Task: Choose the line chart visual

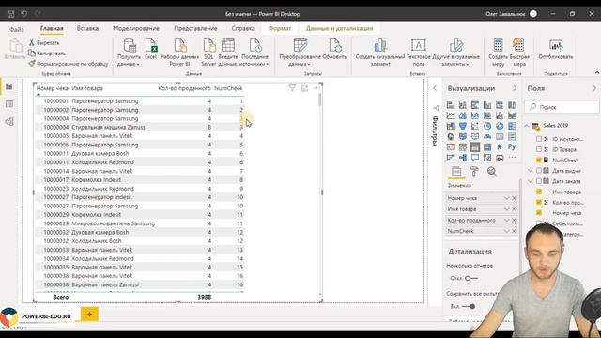Action: click(x=451, y=115)
